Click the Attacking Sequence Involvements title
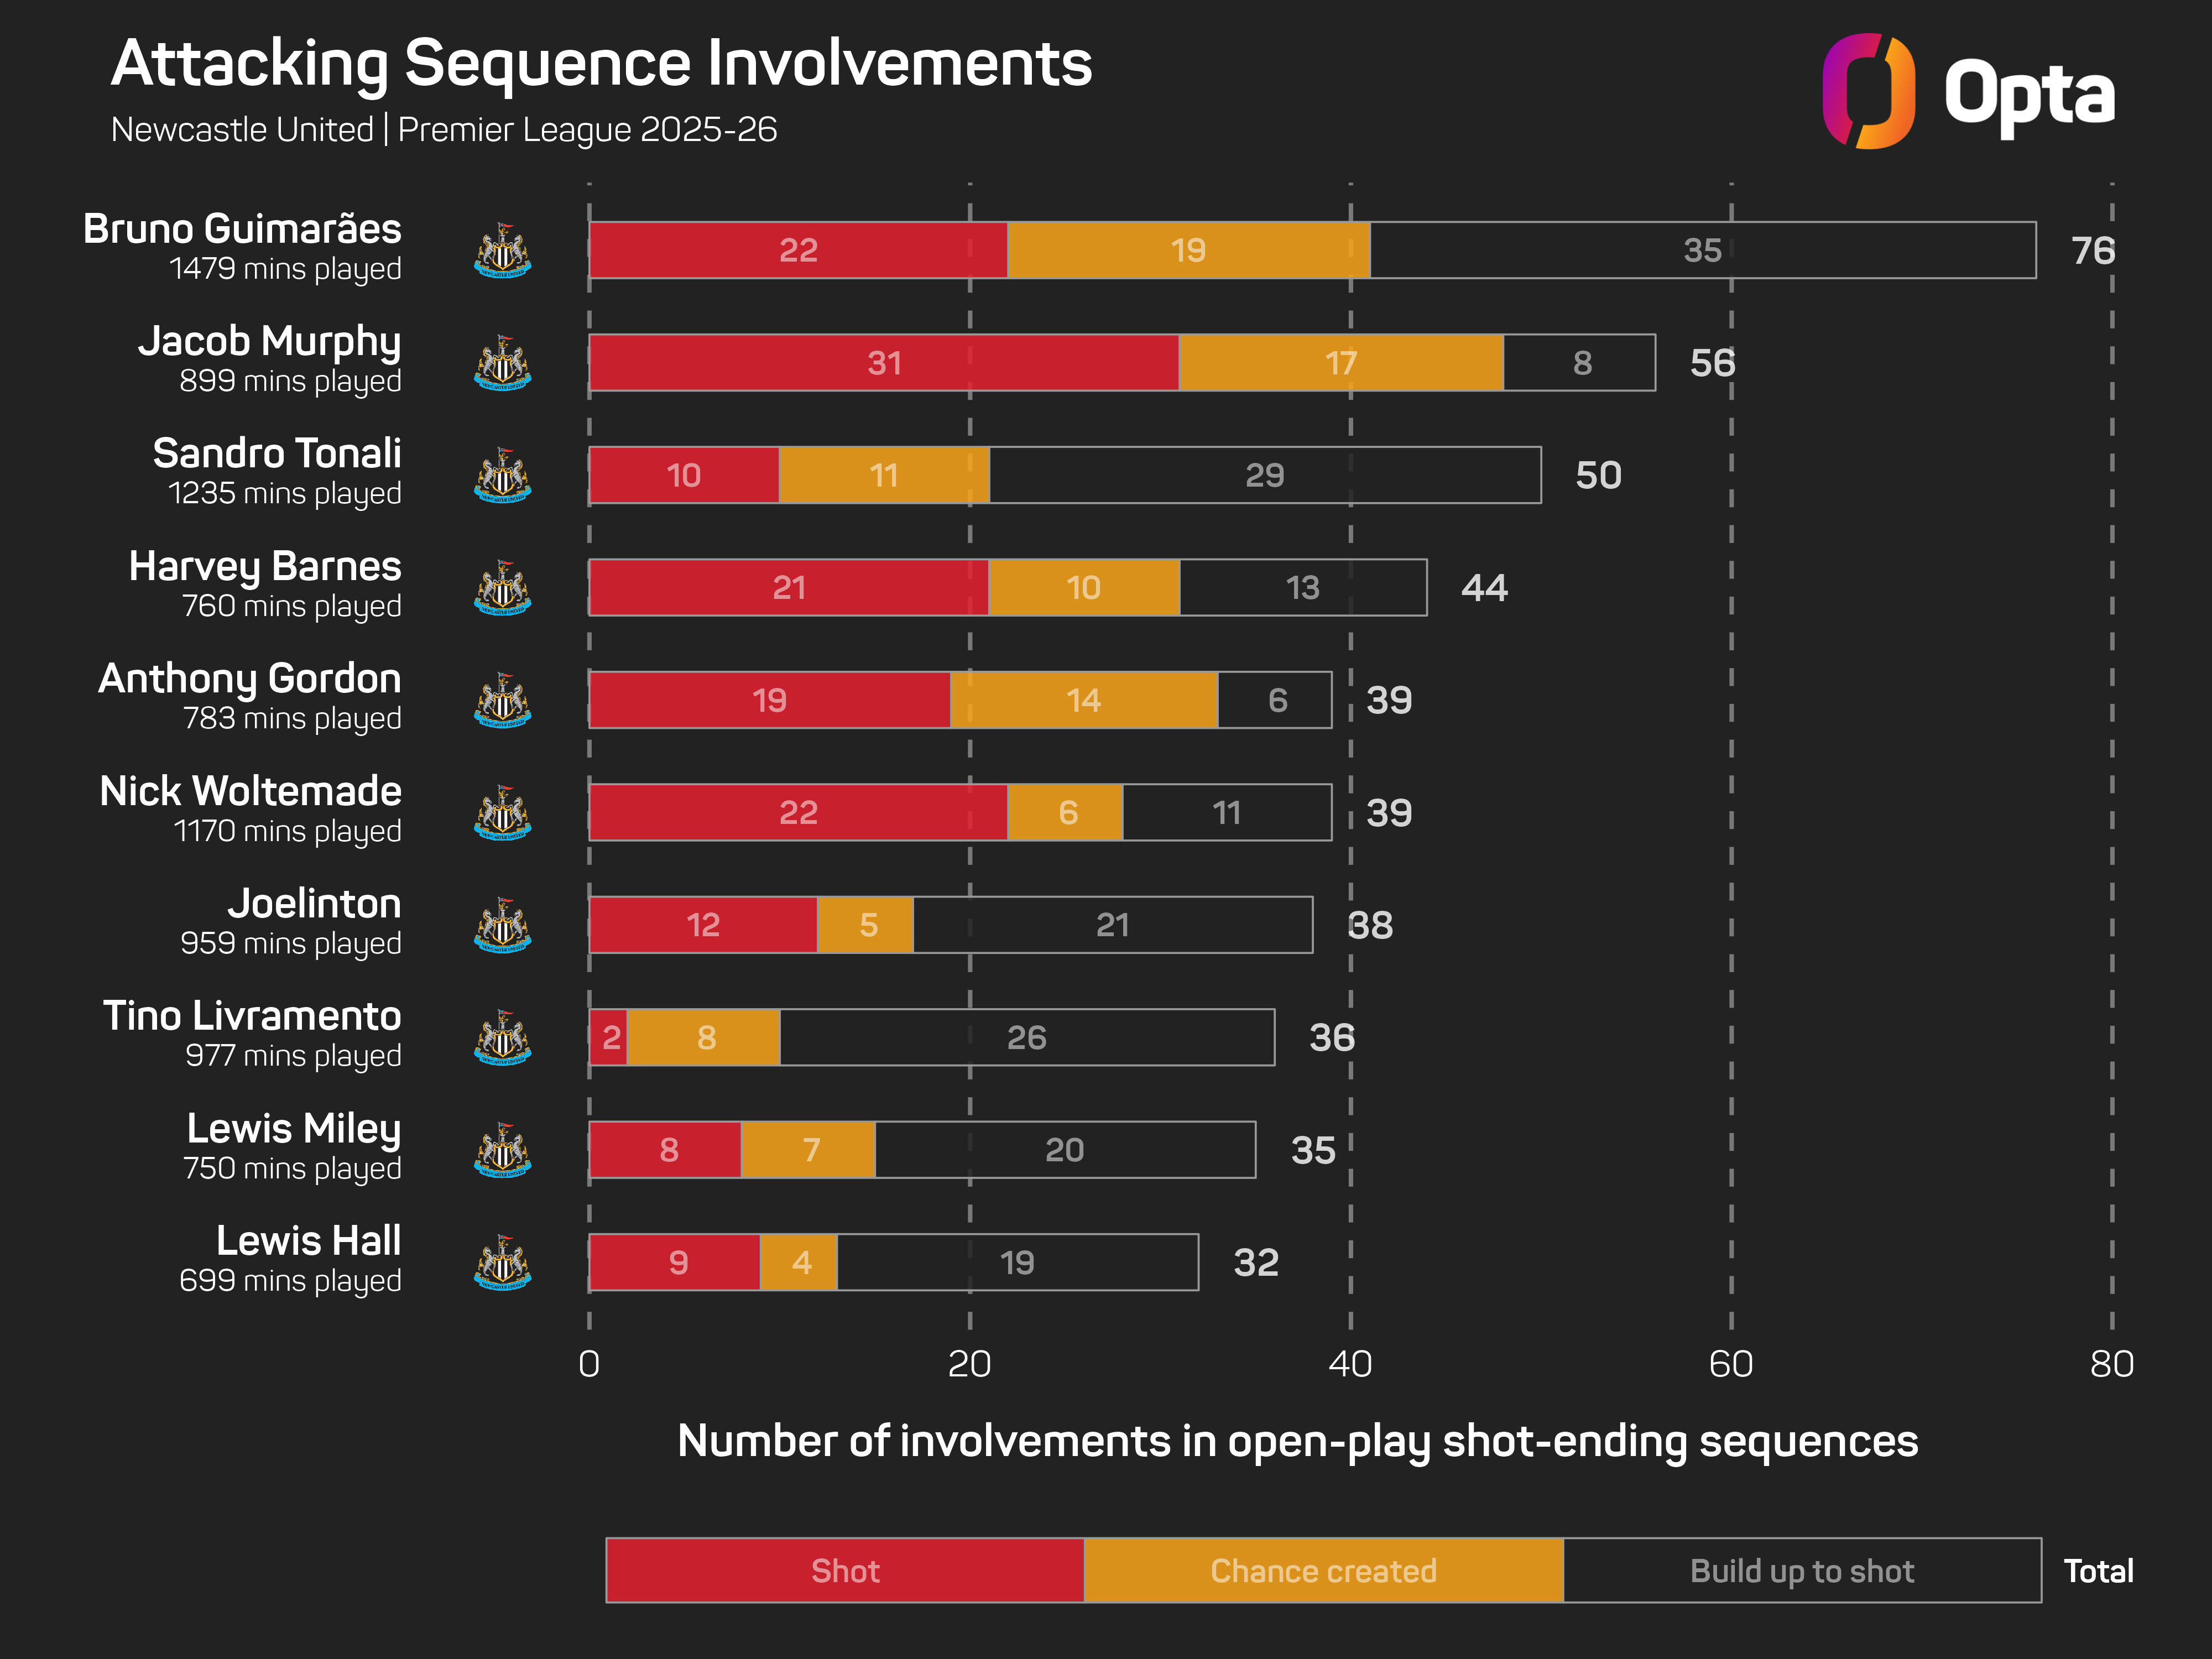This screenshot has height=1659, width=2212. 601,64
